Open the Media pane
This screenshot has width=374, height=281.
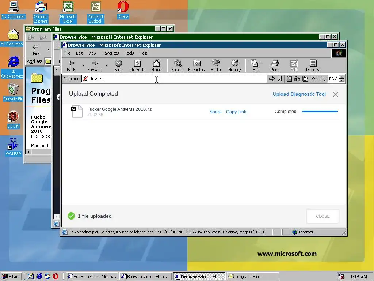[215, 66]
